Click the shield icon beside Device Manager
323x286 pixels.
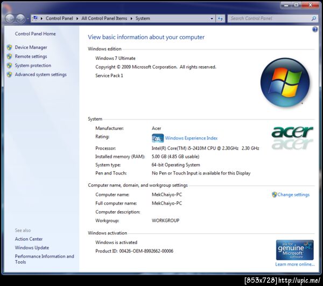point(10,47)
